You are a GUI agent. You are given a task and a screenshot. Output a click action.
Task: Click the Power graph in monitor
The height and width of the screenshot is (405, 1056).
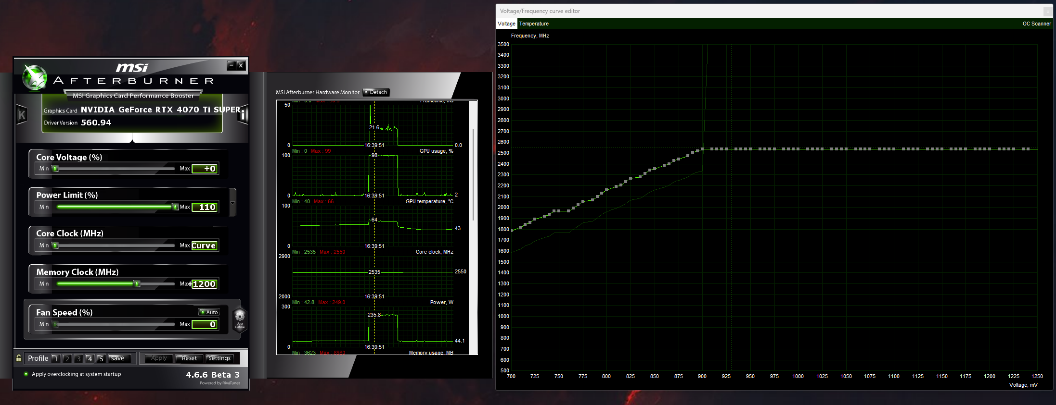click(373, 327)
